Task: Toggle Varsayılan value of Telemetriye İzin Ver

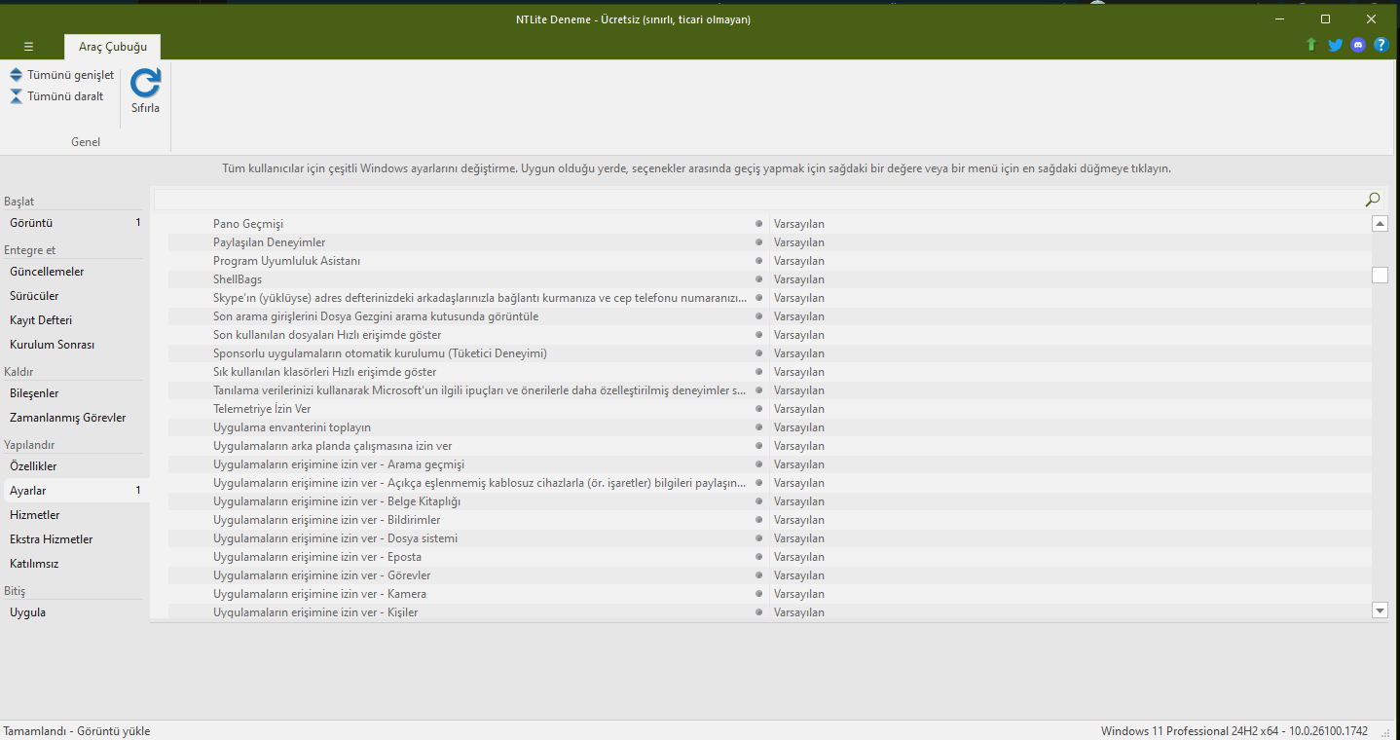Action: (799, 409)
